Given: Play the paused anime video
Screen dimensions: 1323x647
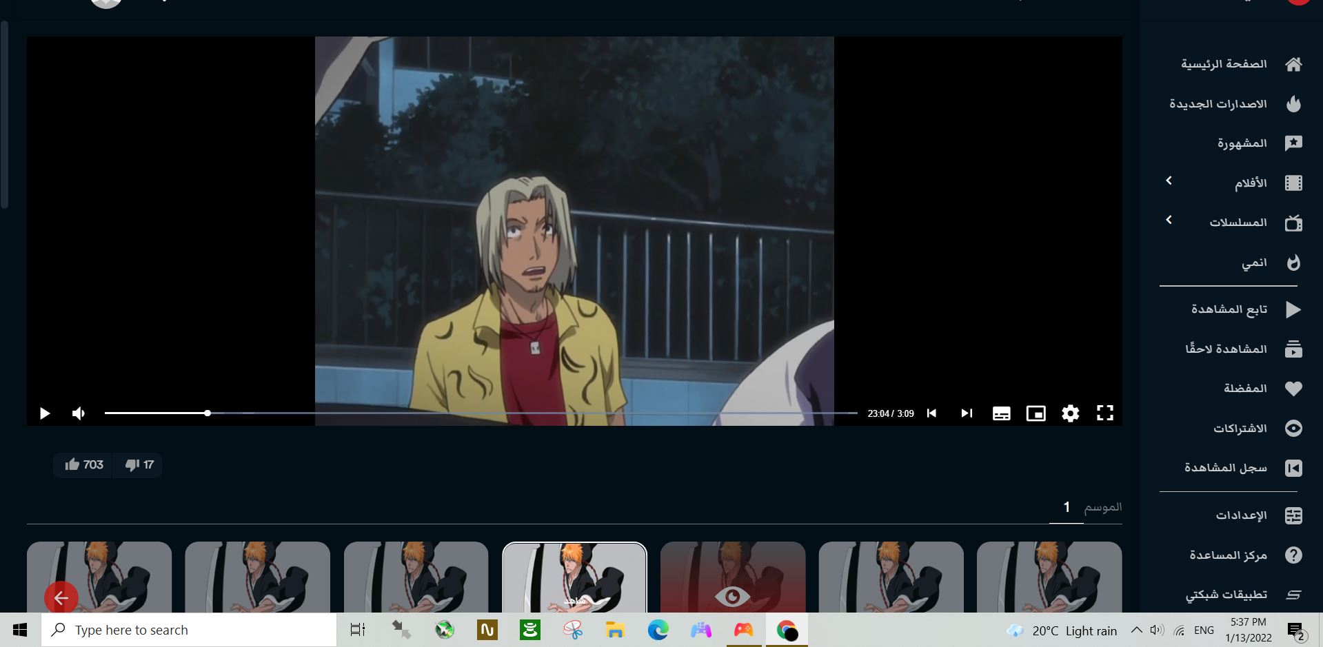Looking at the screenshot, I should (45, 413).
